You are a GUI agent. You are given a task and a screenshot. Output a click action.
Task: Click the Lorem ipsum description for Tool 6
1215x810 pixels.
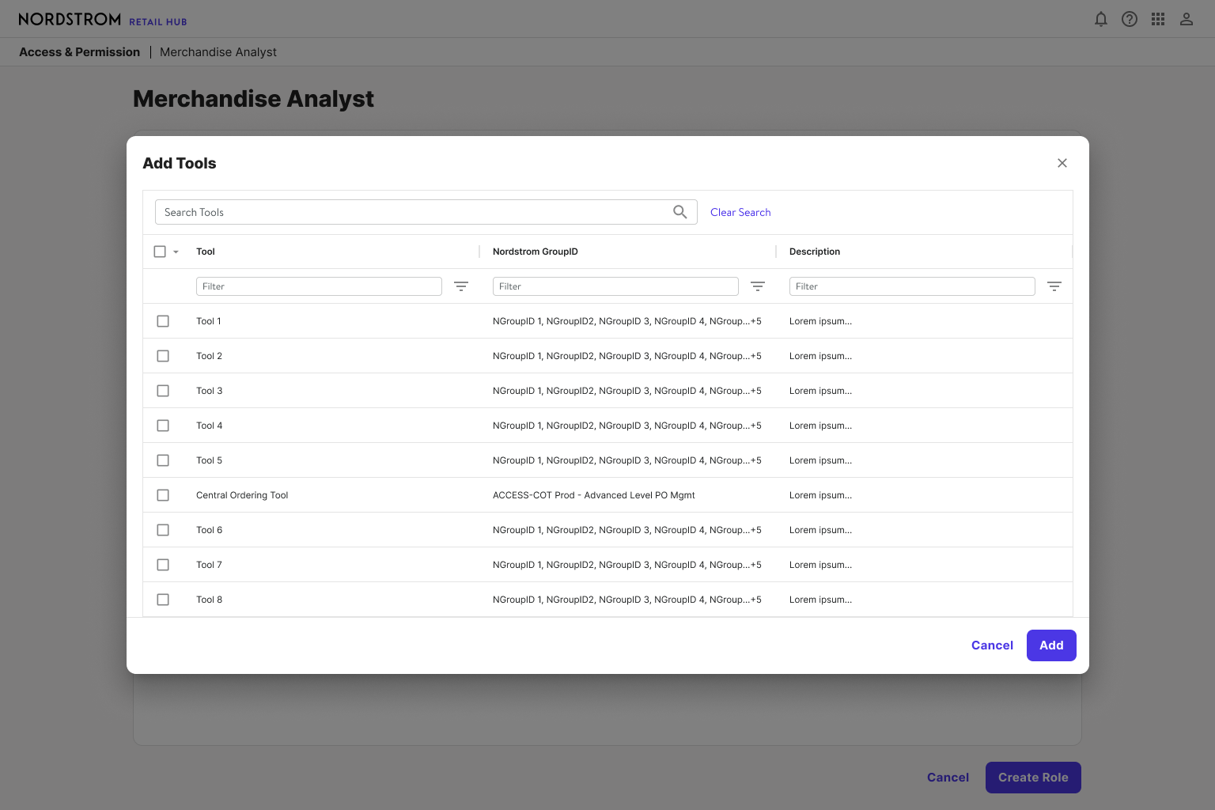coord(821,530)
